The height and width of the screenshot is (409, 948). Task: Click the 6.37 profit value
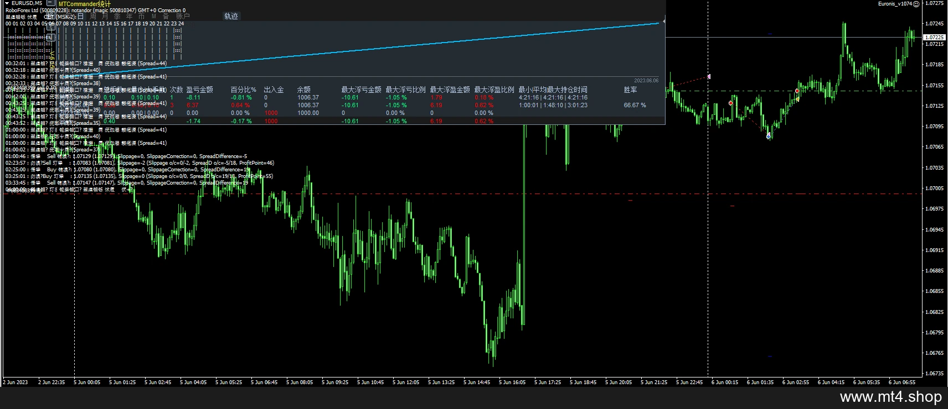coord(192,105)
